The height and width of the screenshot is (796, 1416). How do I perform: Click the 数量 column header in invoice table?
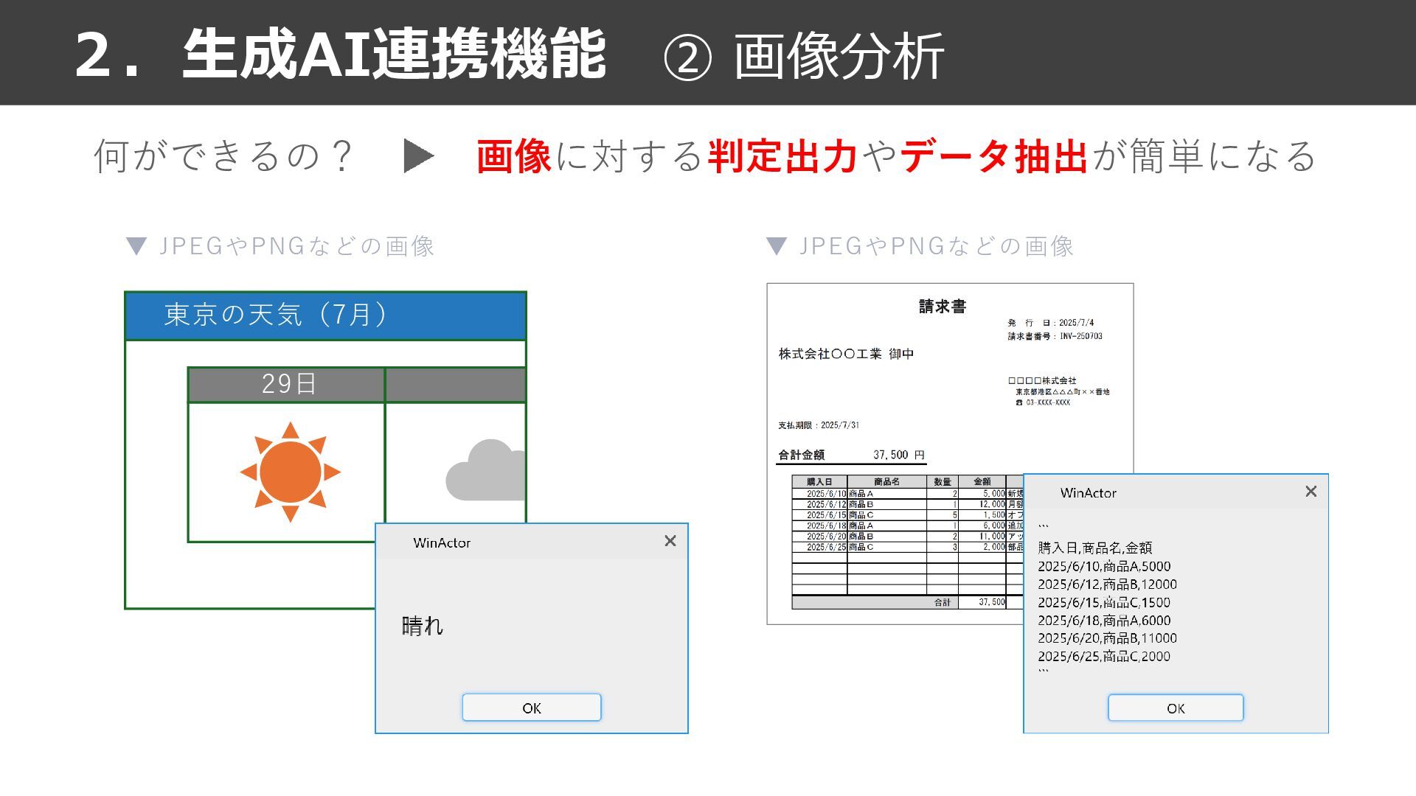943,481
